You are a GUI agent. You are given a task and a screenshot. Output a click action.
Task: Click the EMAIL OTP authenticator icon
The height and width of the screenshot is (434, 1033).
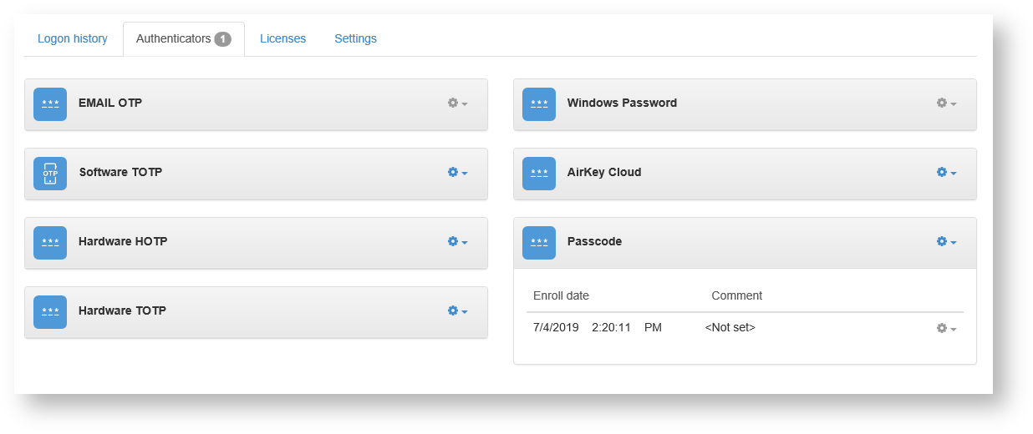[50, 104]
